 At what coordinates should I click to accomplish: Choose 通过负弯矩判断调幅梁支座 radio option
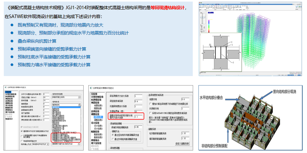coord(112,139)
